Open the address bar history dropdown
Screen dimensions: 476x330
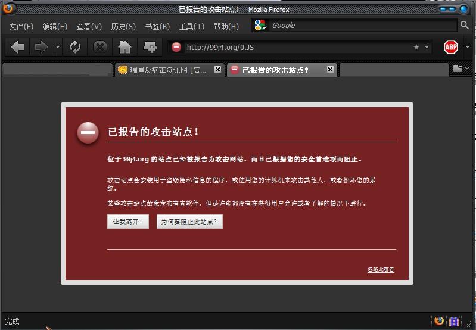(x=427, y=47)
